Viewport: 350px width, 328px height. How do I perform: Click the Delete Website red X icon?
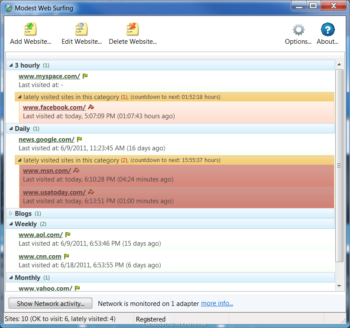coord(133,29)
